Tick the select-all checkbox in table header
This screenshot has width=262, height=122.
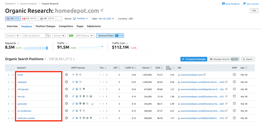(13, 68)
